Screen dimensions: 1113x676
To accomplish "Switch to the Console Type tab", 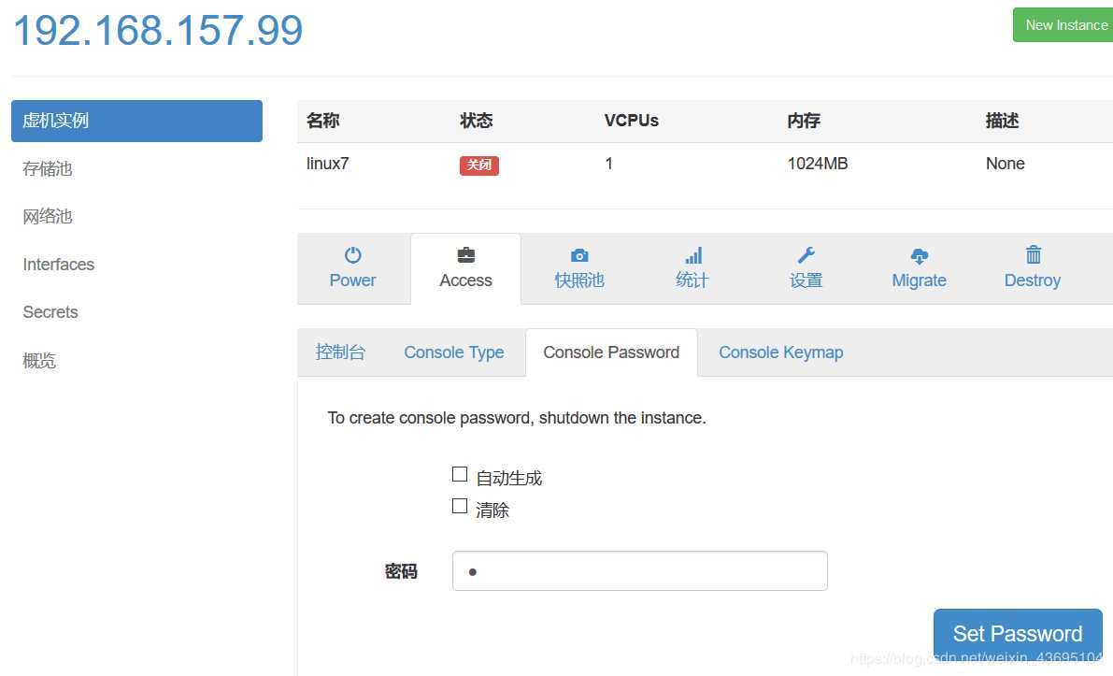I will (x=453, y=352).
